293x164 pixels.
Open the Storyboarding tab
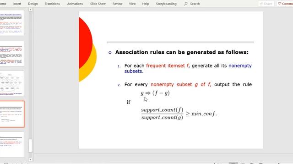tap(166, 4)
